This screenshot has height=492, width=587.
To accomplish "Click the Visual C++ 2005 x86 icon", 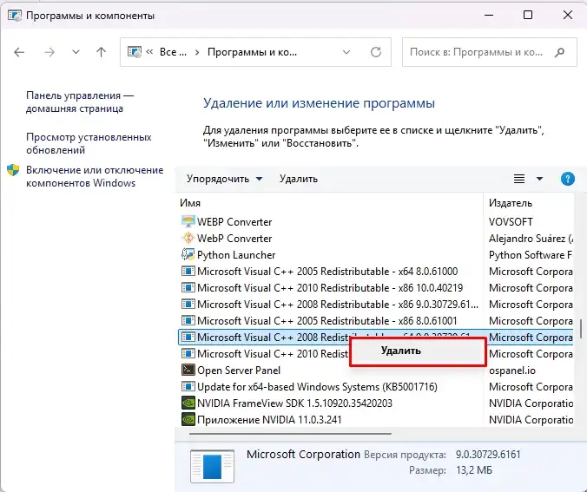I will [x=188, y=320].
